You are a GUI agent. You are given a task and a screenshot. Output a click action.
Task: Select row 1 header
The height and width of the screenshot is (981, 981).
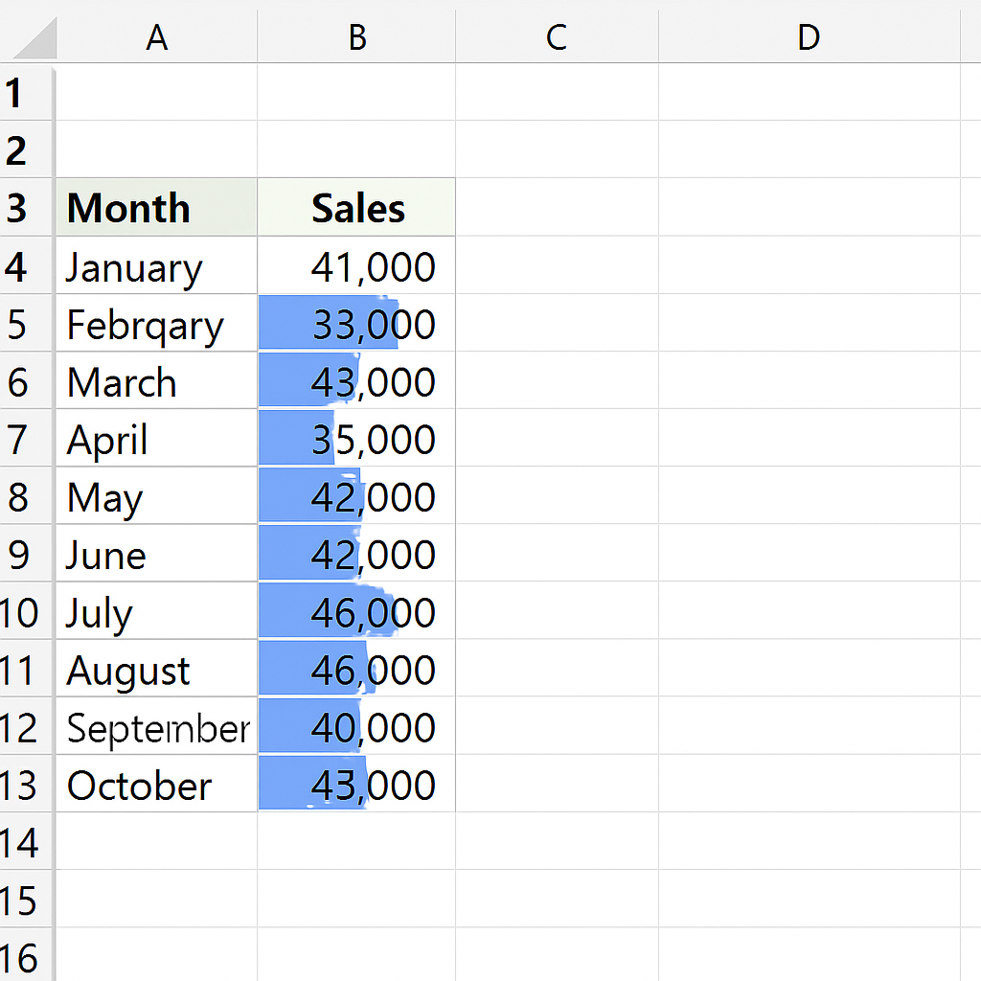pyautogui.click(x=26, y=92)
